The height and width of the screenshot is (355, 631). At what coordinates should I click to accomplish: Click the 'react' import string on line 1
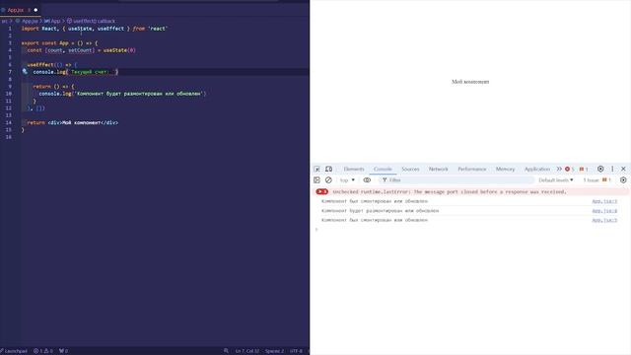[x=158, y=29]
